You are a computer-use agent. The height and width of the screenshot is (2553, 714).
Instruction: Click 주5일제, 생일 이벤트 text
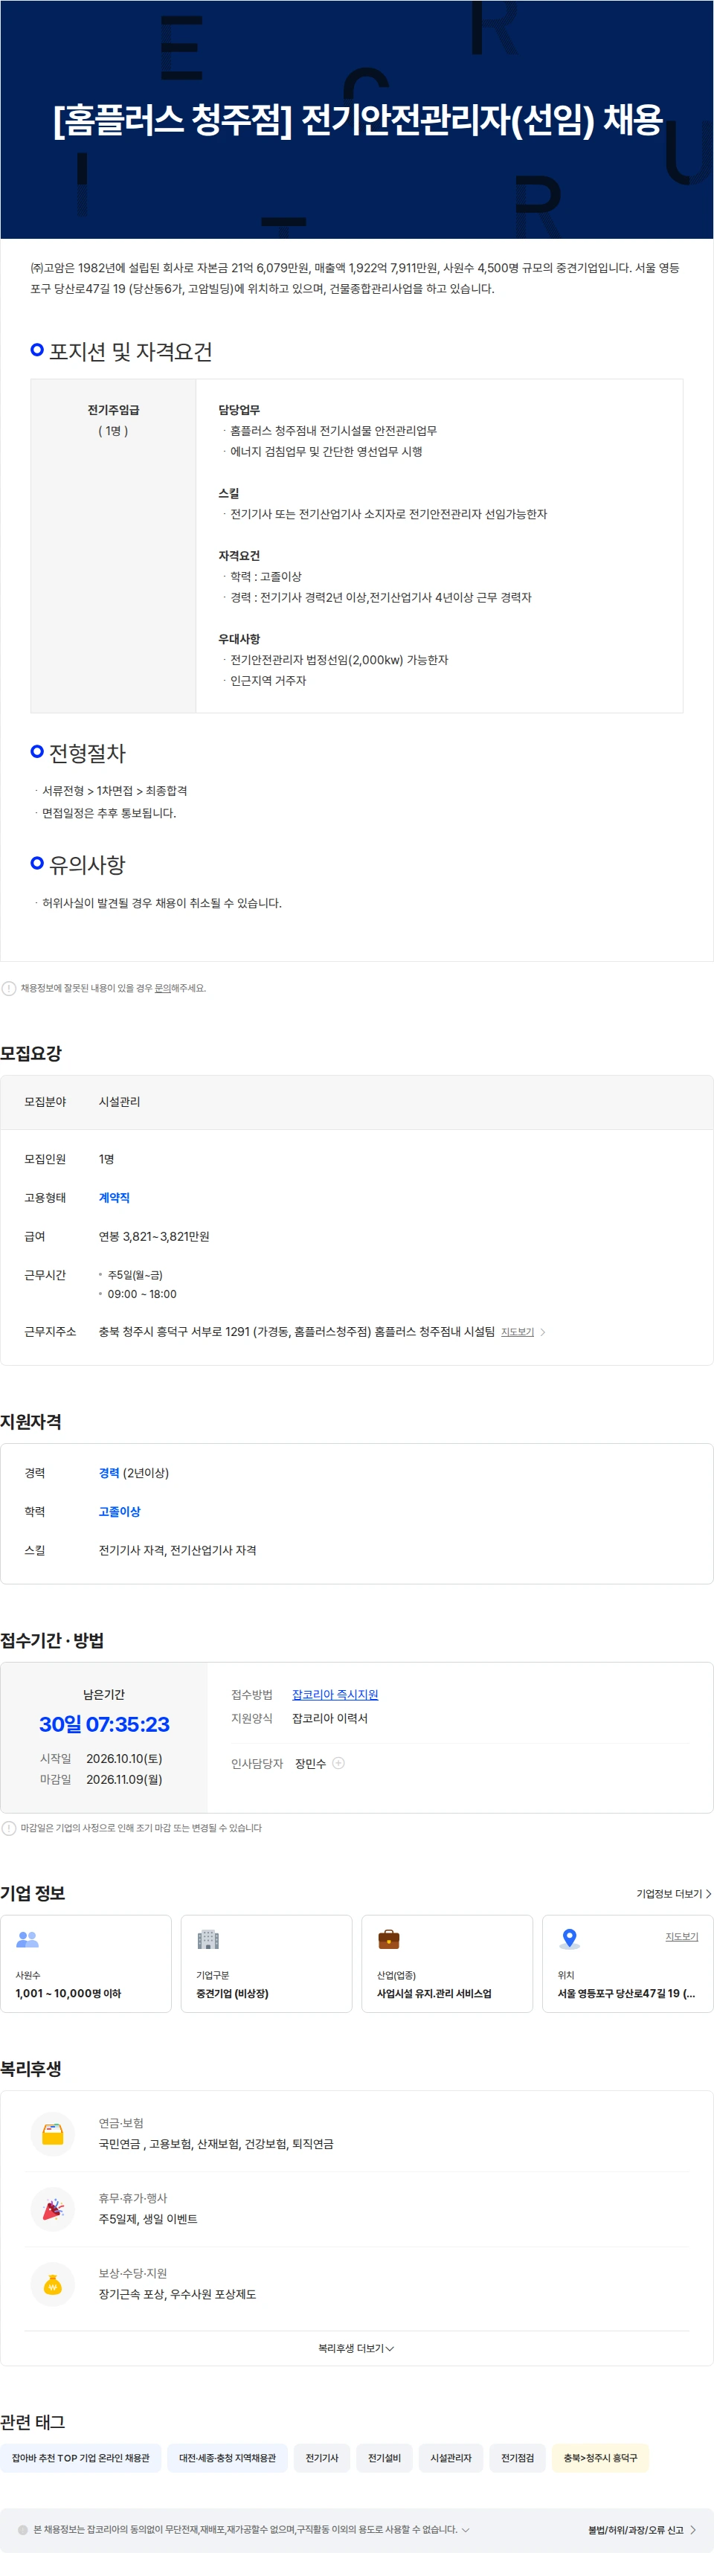(147, 2219)
